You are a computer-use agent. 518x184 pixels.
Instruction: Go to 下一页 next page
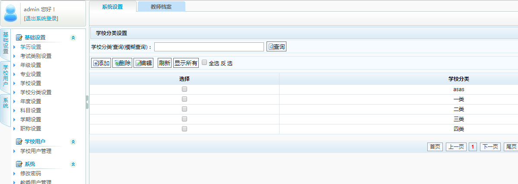point(490,147)
